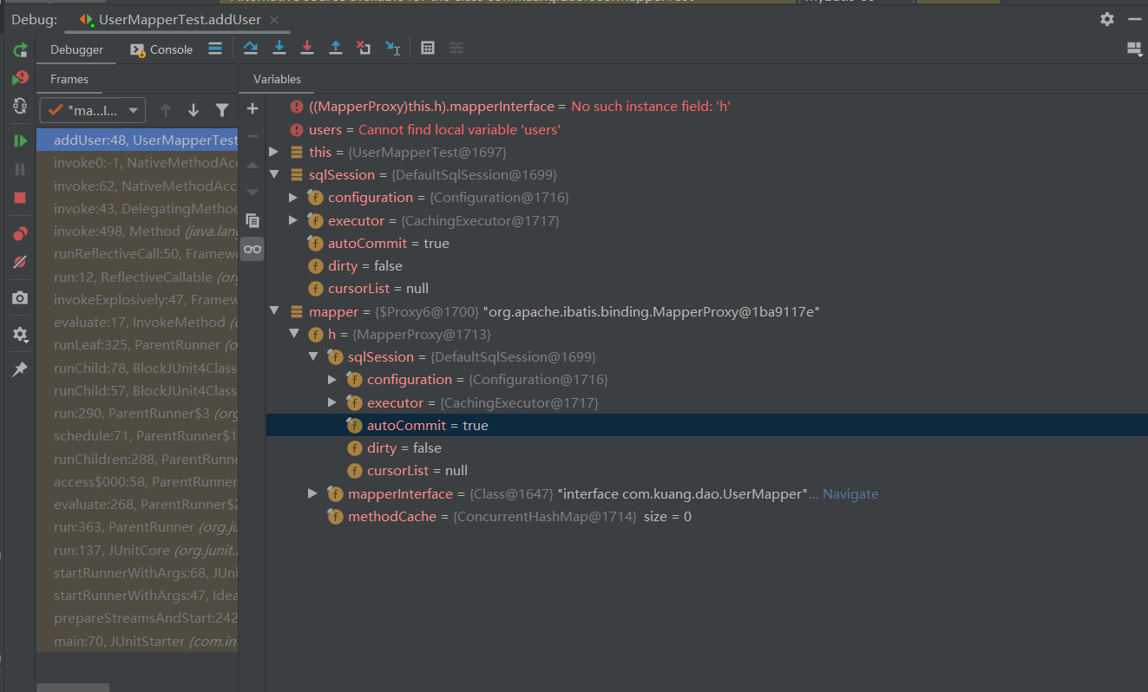
Task: Select the mapperInterface watch error row
Action: point(706,106)
